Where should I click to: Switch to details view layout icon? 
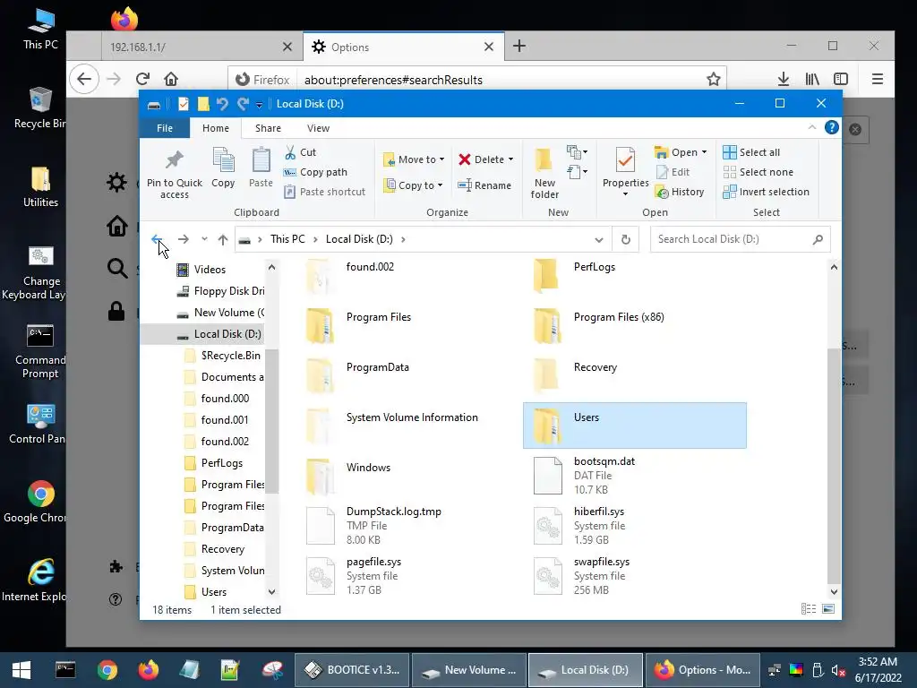[809, 609]
